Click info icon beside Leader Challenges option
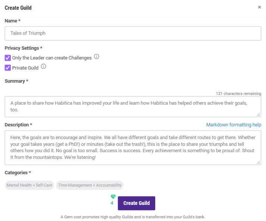Image resolution: width=266 pixels, height=221 pixels. (x=97, y=57)
